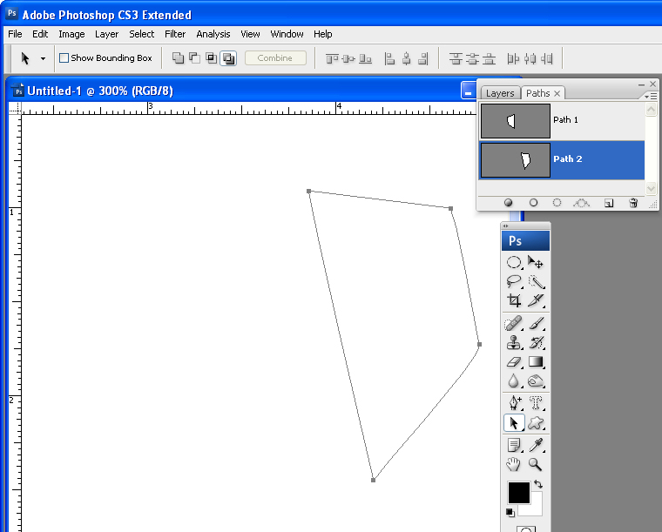The width and height of the screenshot is (662, 532).
Task: Swap foreground and background colors
Action: coord(538,484)
